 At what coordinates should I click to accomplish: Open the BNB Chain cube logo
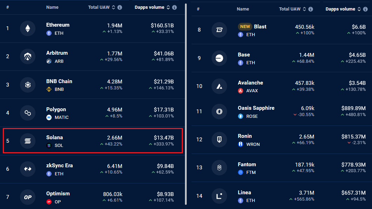[x=28, y=85]
